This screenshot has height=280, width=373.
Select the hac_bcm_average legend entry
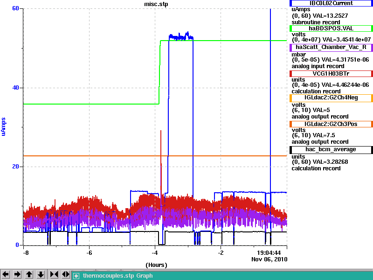point(331,149)
